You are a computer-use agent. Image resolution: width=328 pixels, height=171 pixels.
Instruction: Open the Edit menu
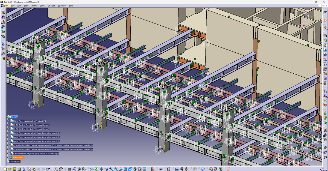click(x=19, y=5)
